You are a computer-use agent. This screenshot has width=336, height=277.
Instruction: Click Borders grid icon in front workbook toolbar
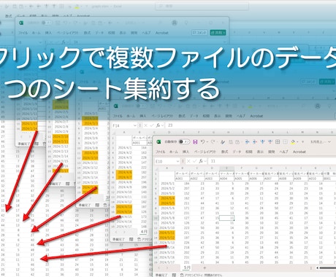[x=278, y=141]
